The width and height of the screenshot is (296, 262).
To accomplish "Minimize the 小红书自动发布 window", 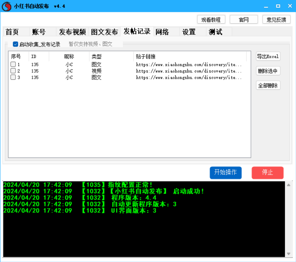I will [266, 6].
